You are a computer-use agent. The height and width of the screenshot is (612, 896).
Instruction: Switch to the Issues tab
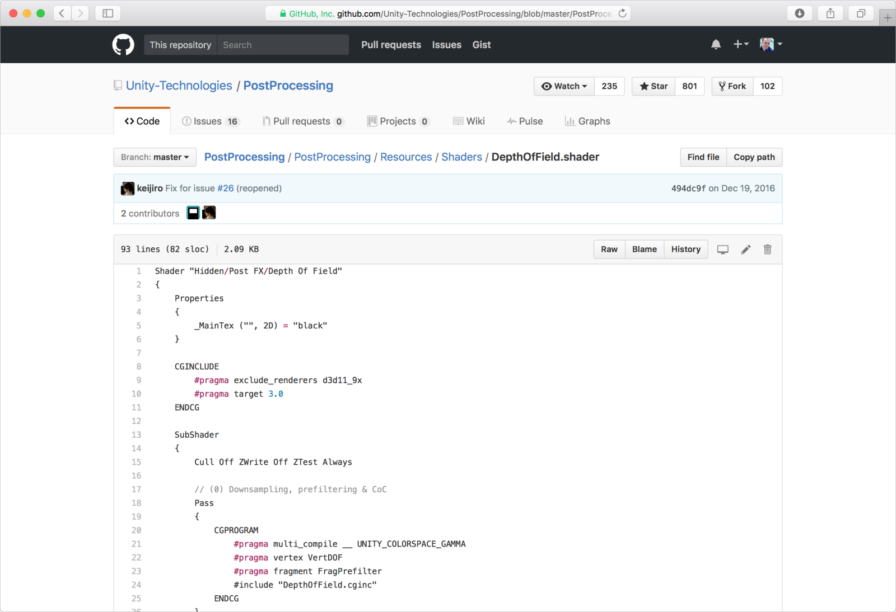[211, 121]
